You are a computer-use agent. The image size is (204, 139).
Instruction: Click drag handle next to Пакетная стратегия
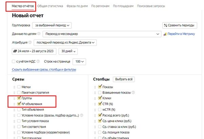click(x=14, y=93)
